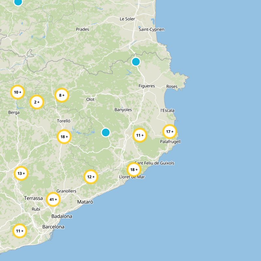Select the Terrassa city label
This screenshot has height=261, width=261.
tap(34, 198)
